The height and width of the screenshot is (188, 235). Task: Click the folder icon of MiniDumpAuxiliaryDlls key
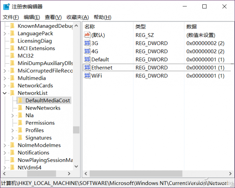(12, 63)
